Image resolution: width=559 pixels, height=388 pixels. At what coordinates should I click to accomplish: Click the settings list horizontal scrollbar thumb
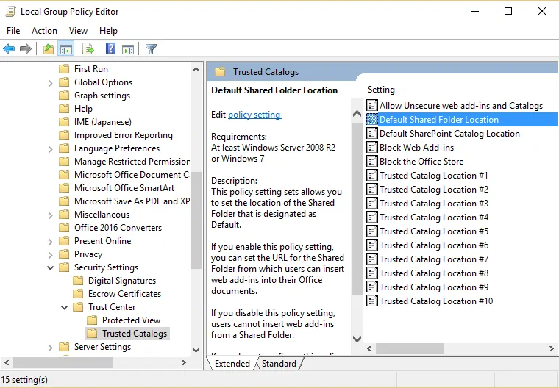point(410,348)
